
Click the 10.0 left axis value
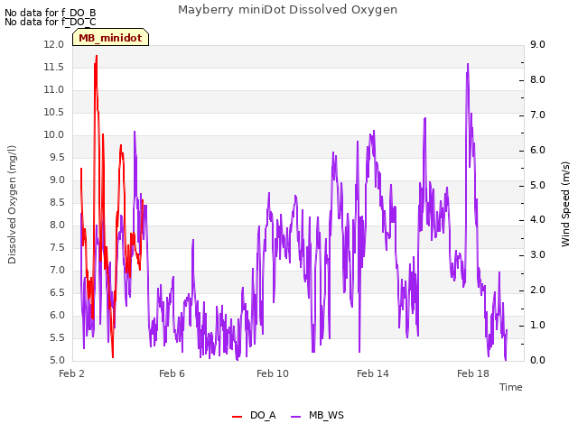[54, 134]
